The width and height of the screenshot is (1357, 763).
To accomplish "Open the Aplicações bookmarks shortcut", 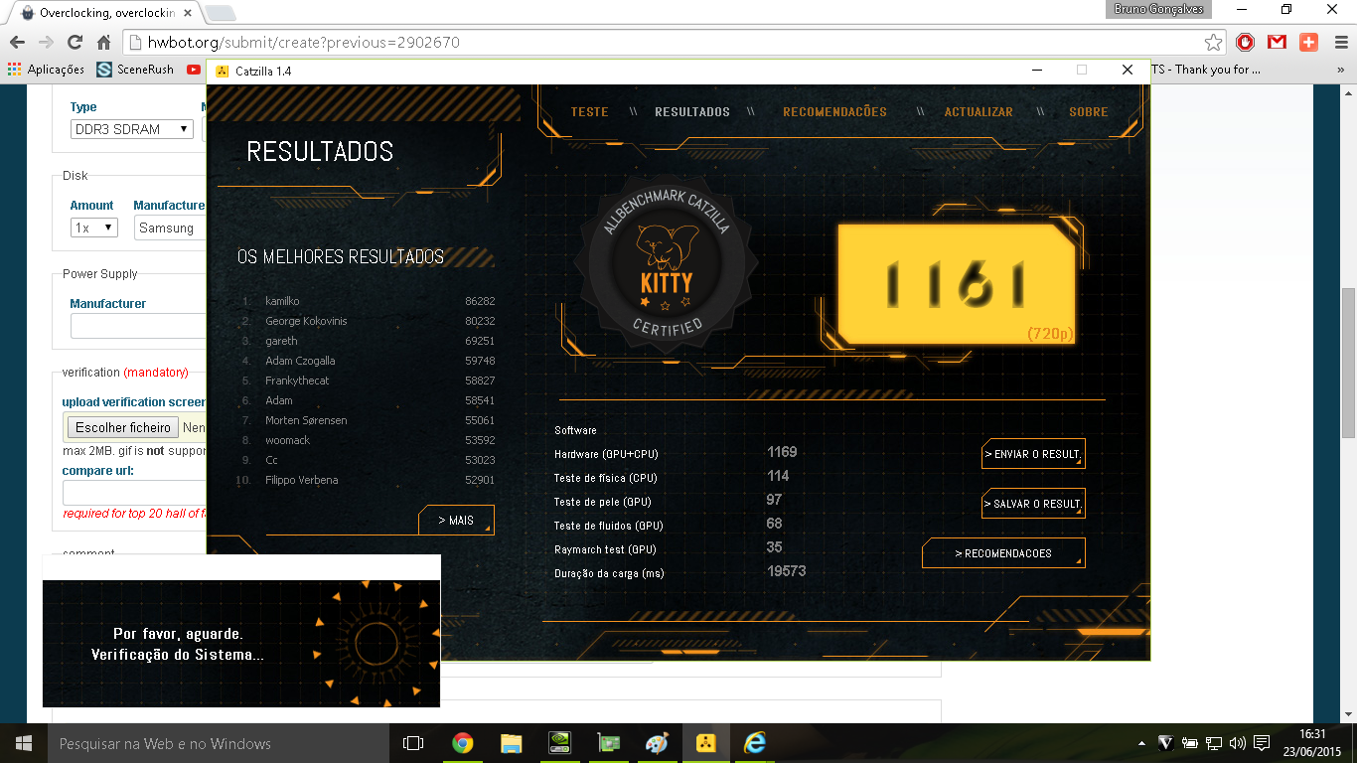I will pos(46,70).
